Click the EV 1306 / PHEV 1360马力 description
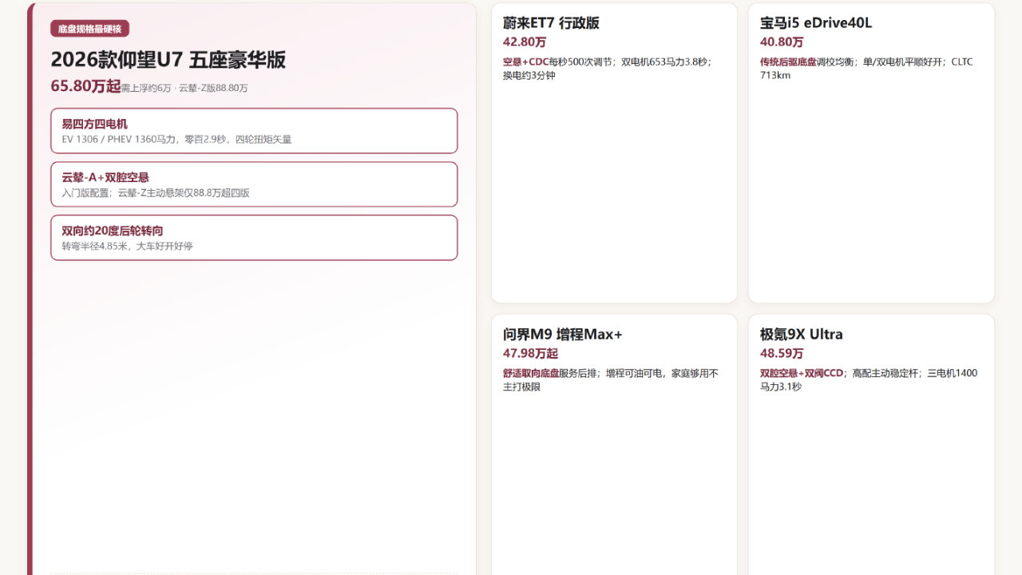 (176, 139)
